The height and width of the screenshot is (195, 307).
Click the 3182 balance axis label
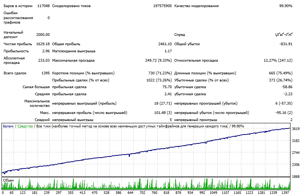tap(296, 141)
